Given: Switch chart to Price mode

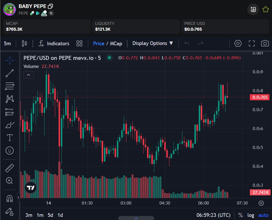Looking at the screenshot, I should point(99,44).
